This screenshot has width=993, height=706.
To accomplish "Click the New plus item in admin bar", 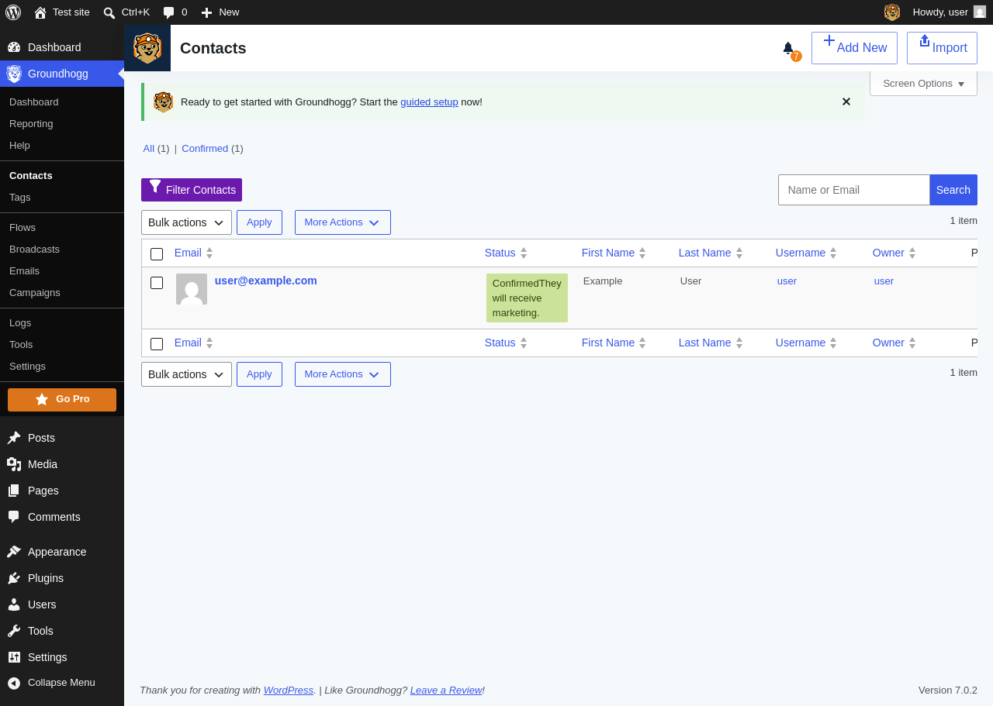I will (x=220, y=12).
